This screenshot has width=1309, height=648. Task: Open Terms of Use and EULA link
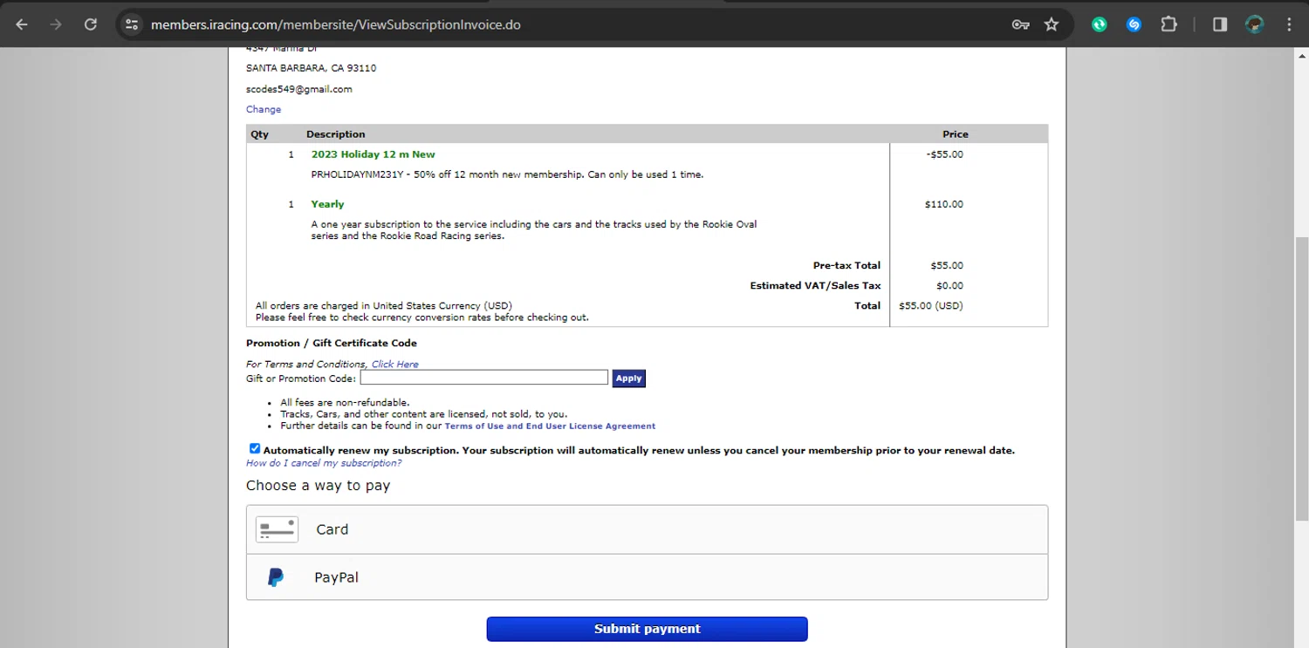[550, 426]
